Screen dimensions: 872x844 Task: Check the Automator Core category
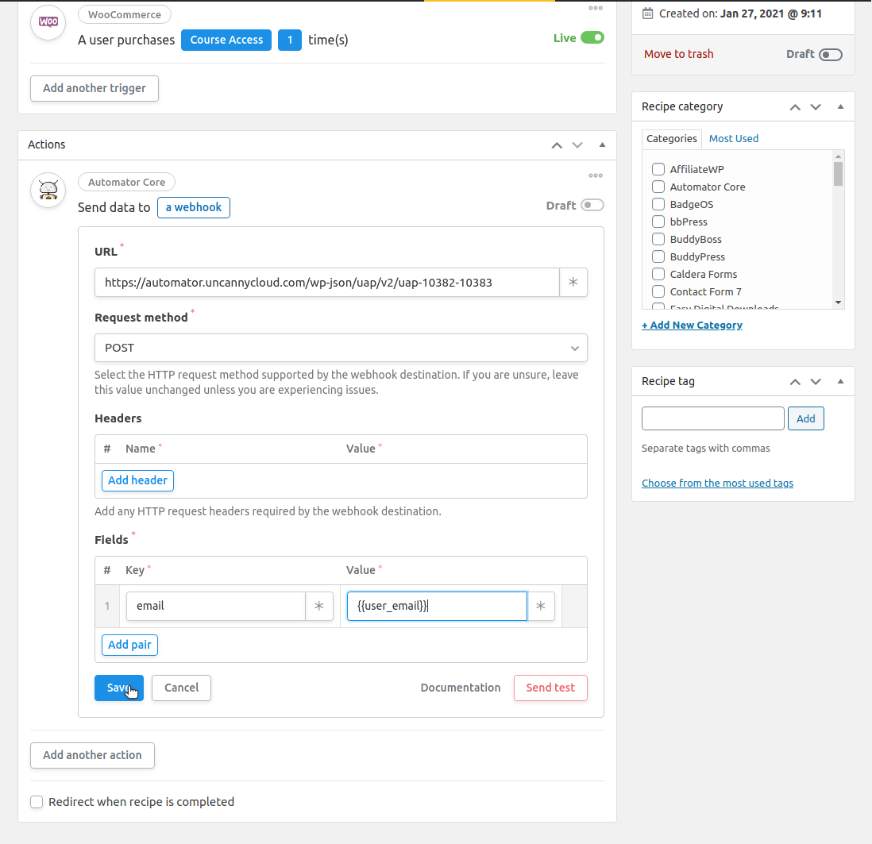click(x=658, y=187)
